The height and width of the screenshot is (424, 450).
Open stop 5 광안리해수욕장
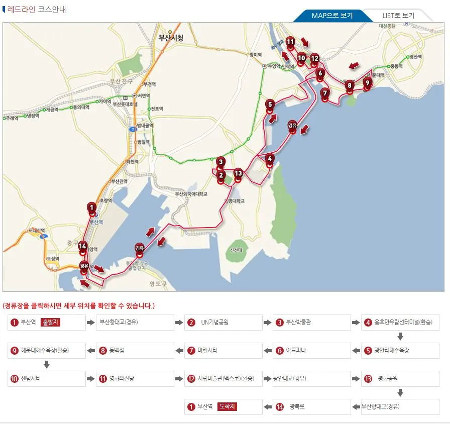[400, 351]
